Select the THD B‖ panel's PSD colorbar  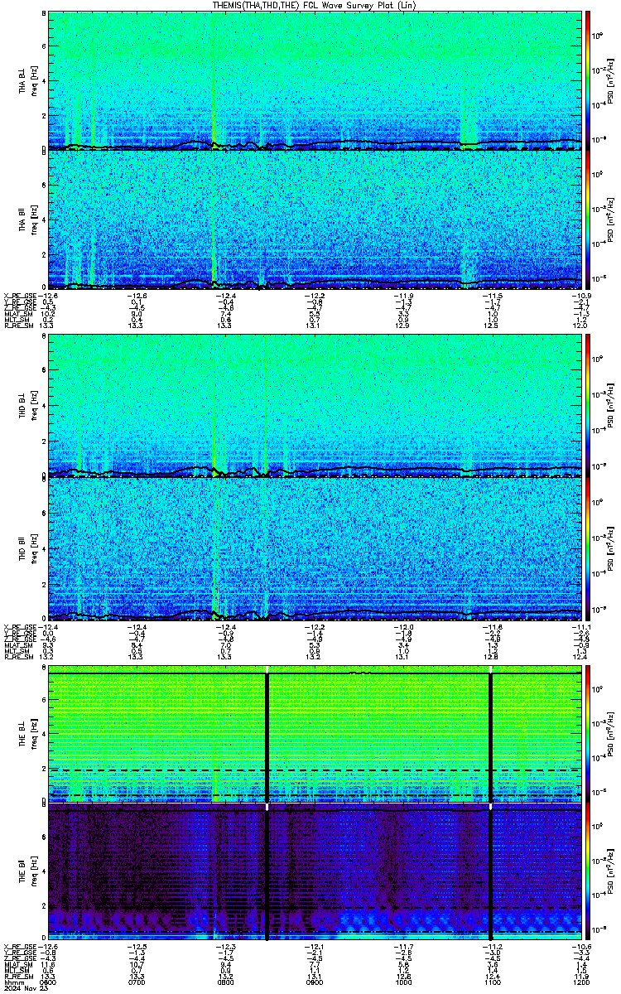588,549
